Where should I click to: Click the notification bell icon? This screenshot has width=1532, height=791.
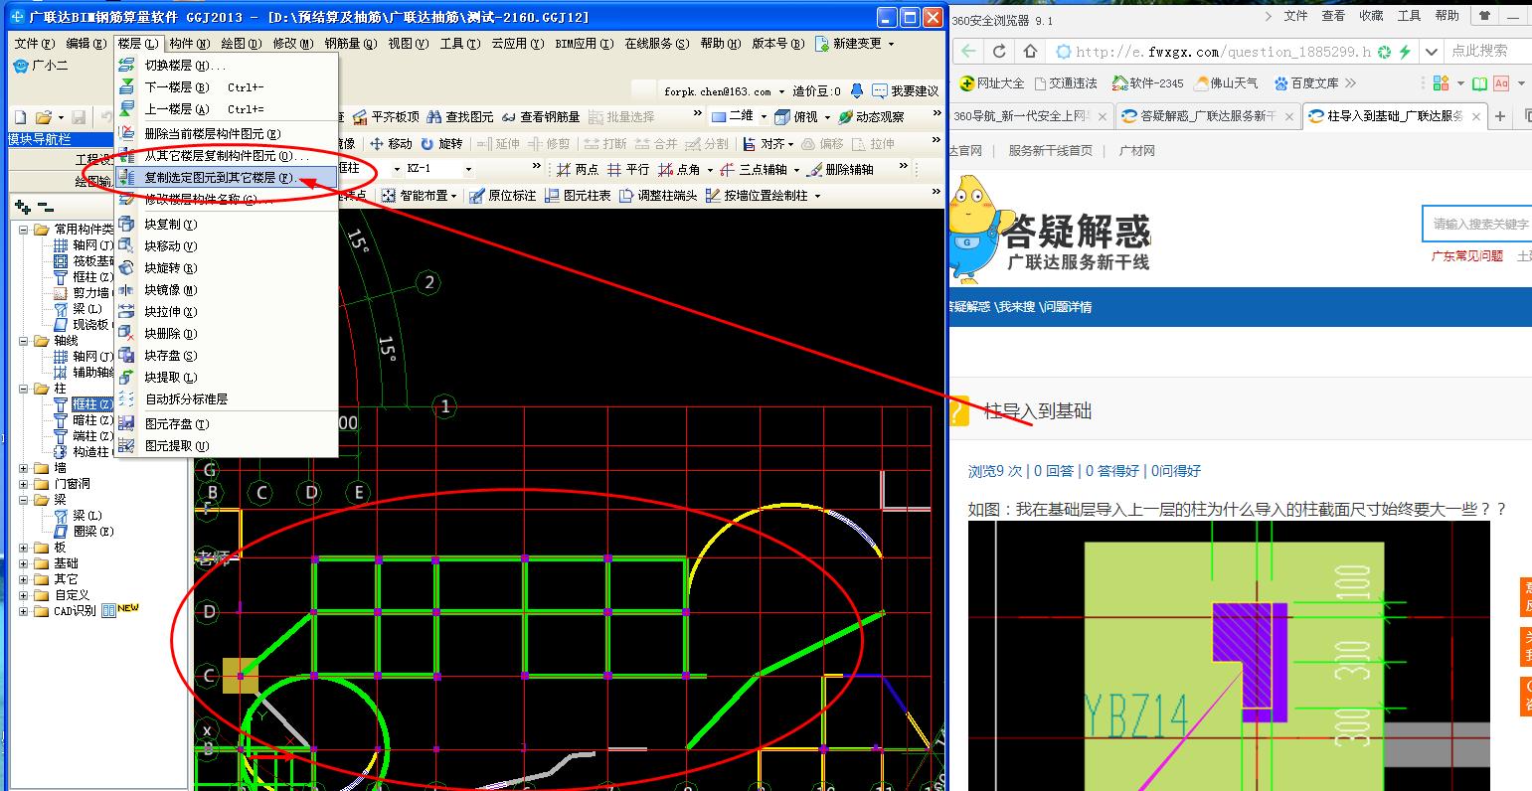[x=857, y=91]
